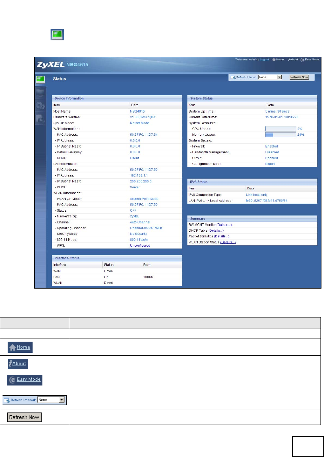Click LAN IP address 192.168.1.1

(x=139, y=175)
